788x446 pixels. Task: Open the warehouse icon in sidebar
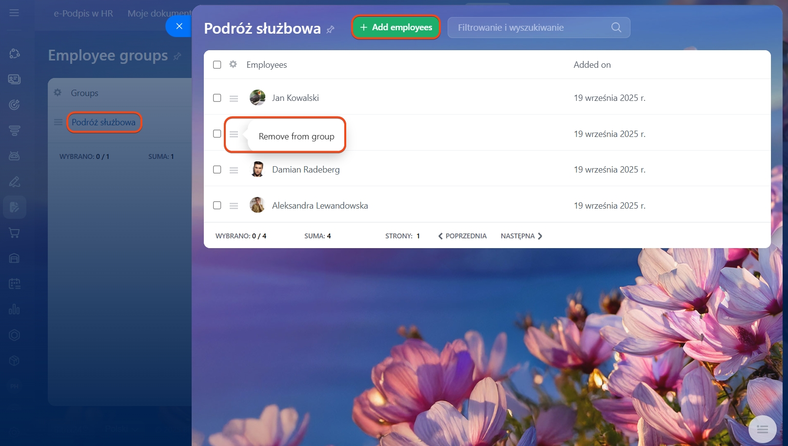click(14, 258)
